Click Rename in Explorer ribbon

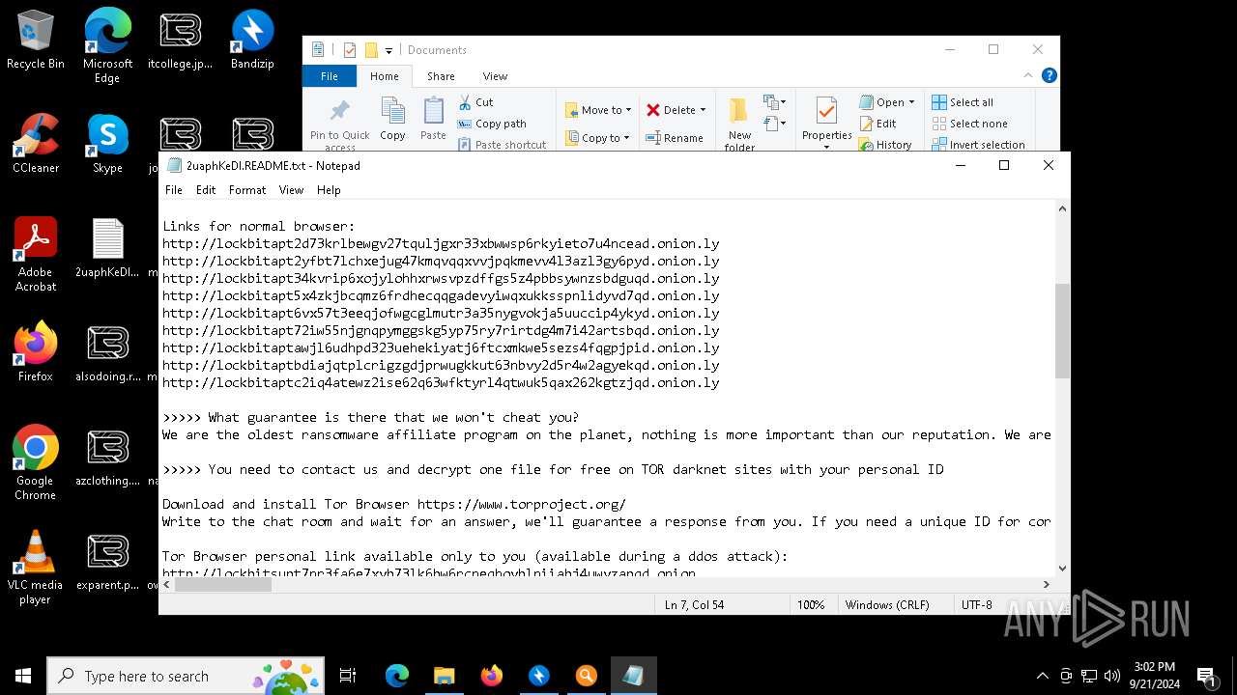(675, 138)
